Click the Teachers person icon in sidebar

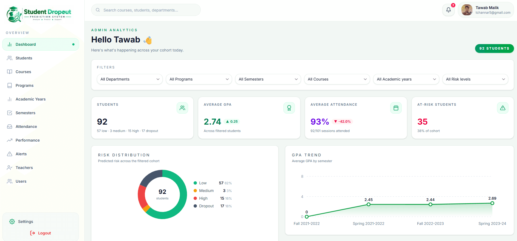click(10, 168)
